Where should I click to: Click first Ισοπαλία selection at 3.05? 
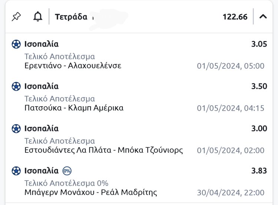click(x=41, y=44)
